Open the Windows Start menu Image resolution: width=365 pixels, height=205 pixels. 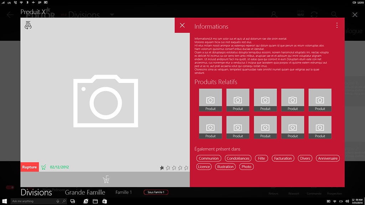point(5,201)
